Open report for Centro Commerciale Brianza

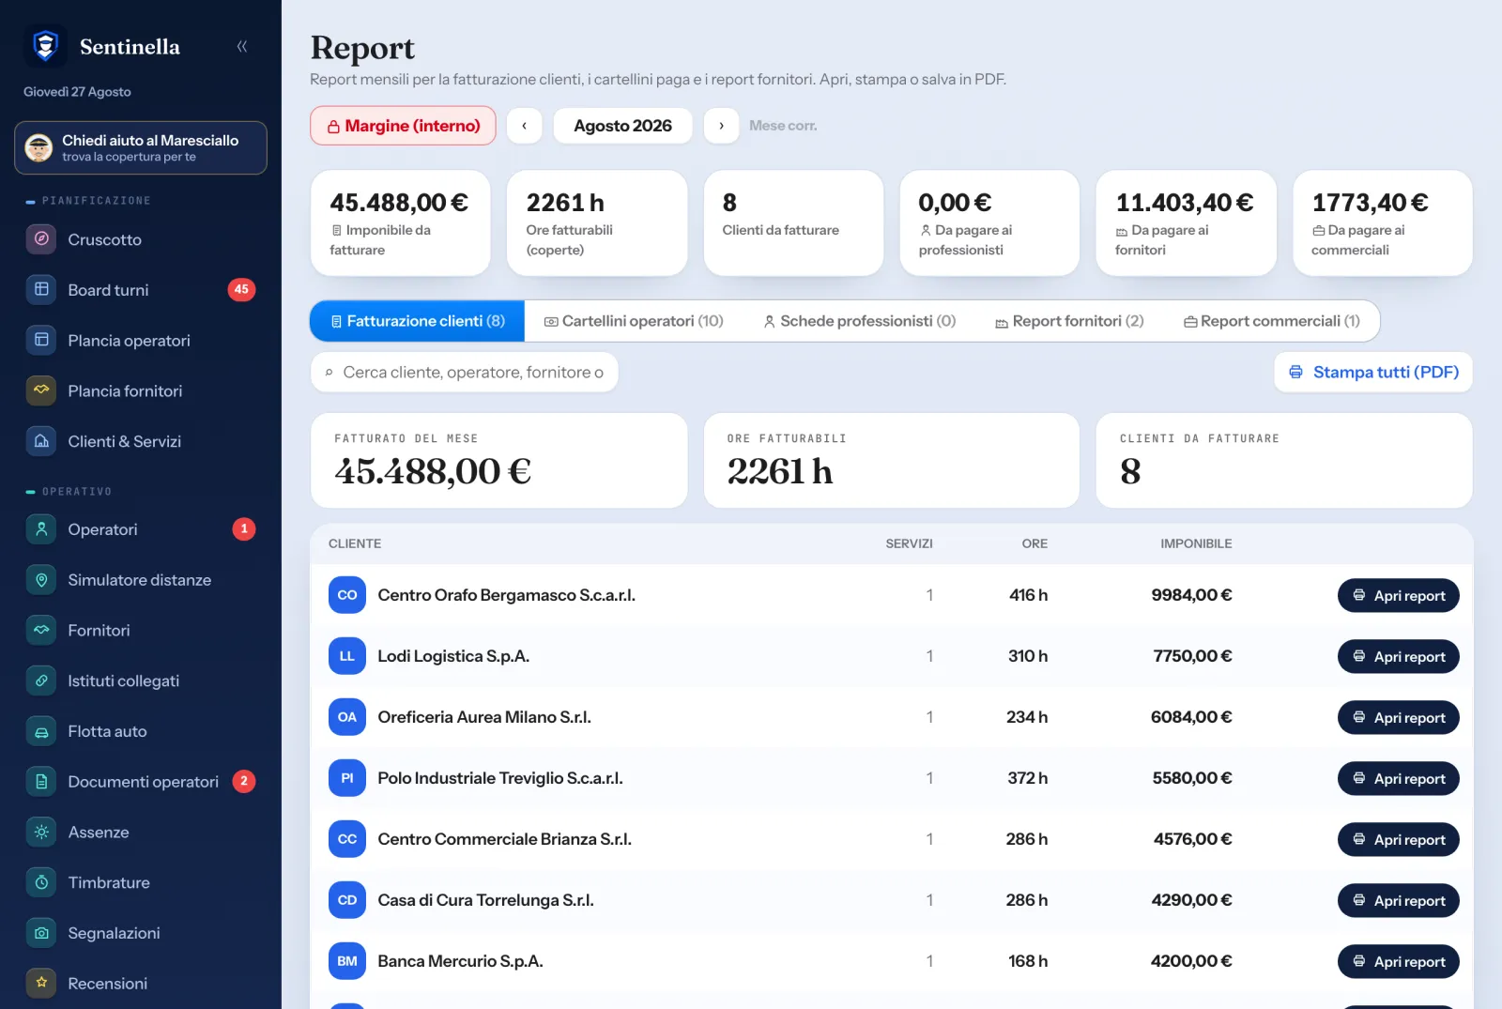(1398, 839)
